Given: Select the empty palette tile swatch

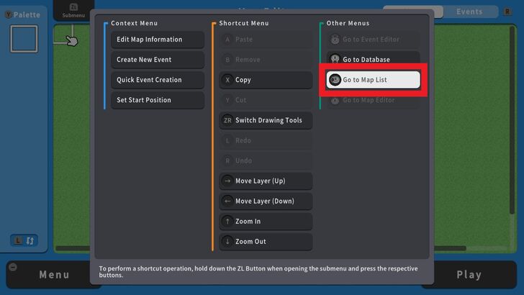Looking at the screenshot, I should pyautogui.click(x=24, y=39).
